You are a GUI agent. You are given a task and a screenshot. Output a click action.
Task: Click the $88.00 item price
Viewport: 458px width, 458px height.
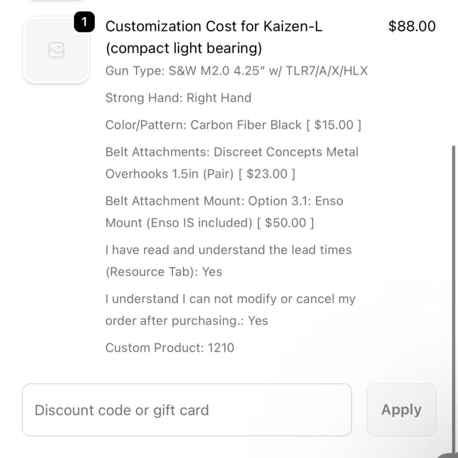coord(412,26)
